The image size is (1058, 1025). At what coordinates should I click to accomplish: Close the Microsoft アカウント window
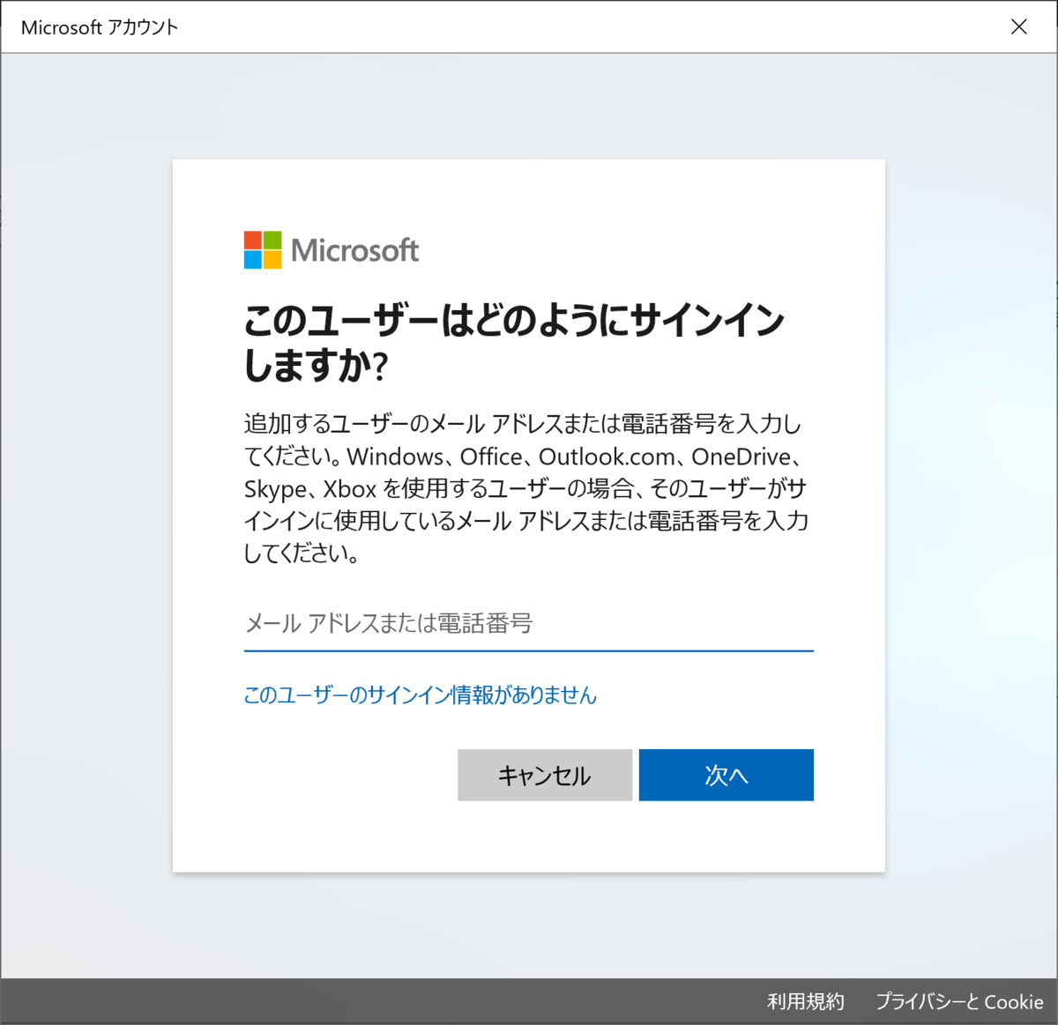tap(1019, 26)
